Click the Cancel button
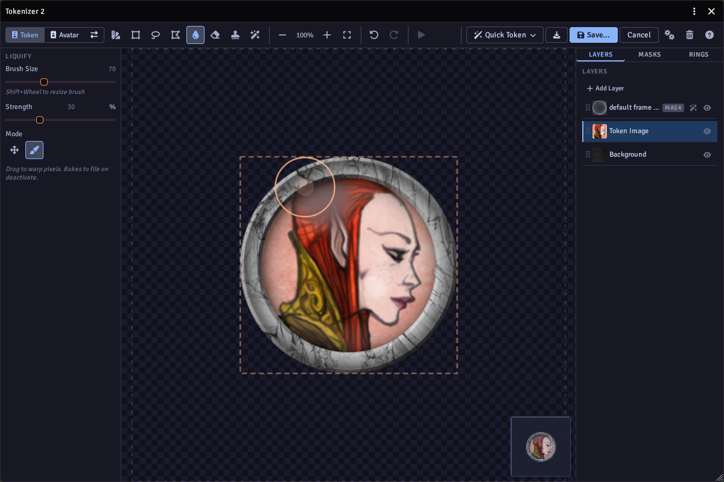The image size is (724, 482). point(639,35)
